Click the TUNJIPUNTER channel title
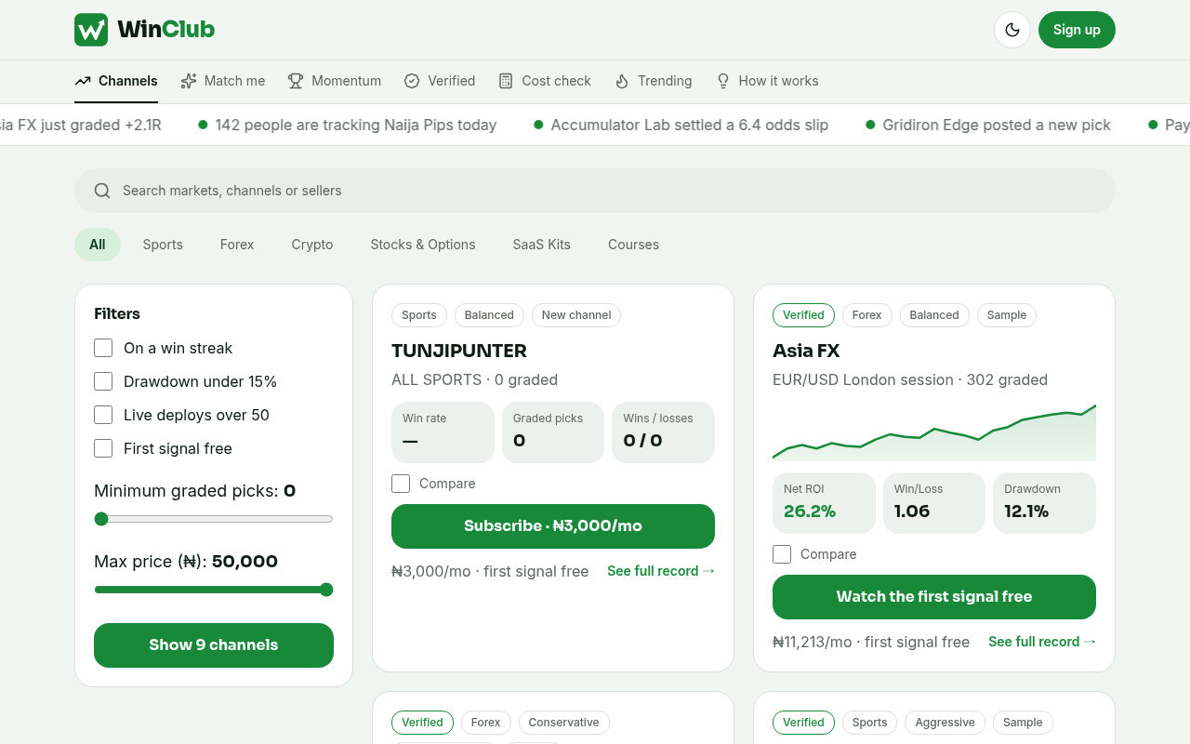The height and width of the screenshot is (744, 1190). pos(459,351)
